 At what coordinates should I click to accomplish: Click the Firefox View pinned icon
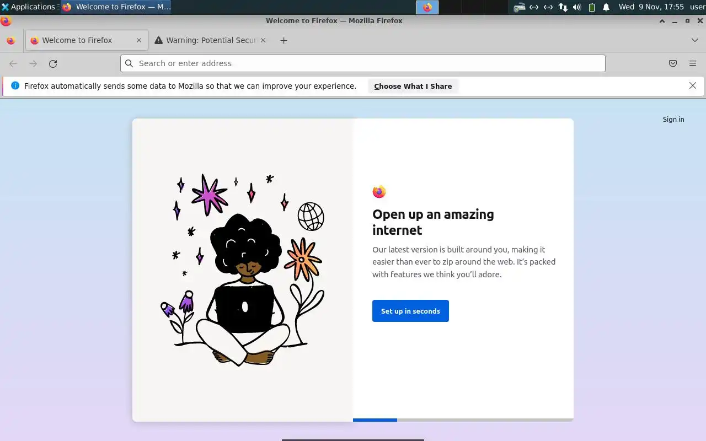coord(10,40)
